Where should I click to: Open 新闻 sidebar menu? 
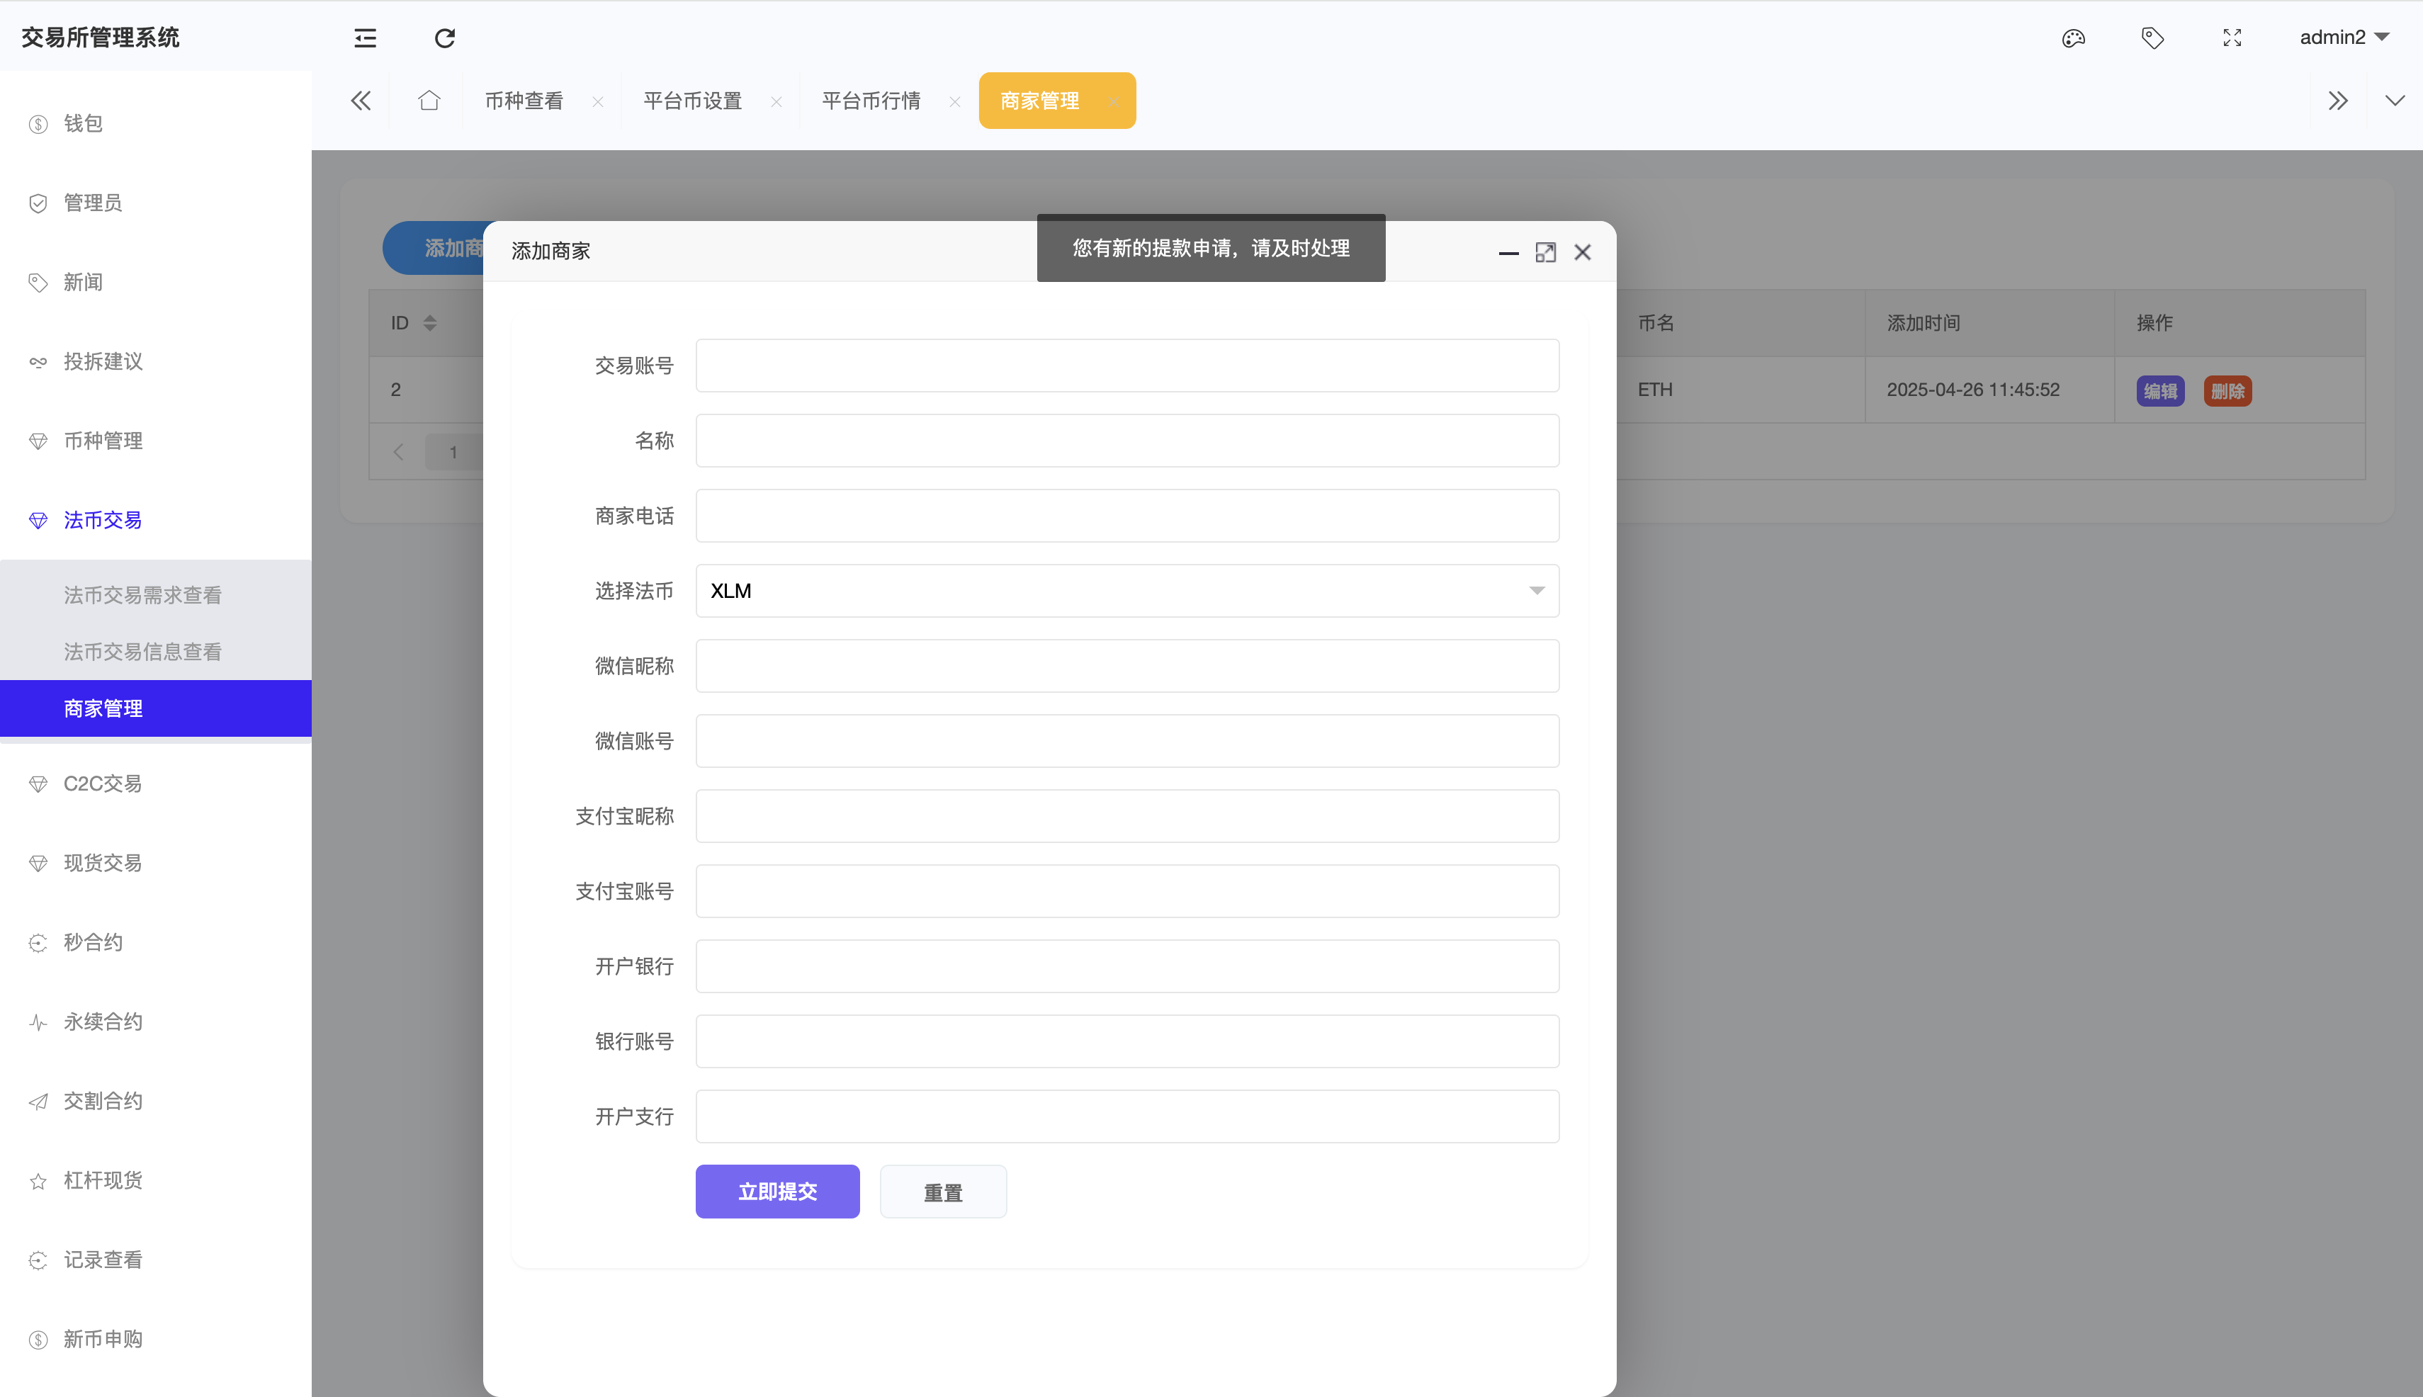(x=155, y=282)
